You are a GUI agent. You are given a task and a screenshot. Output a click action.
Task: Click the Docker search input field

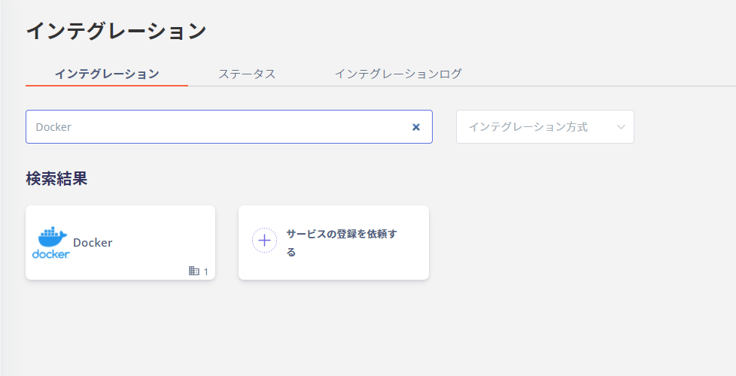point(229,126)
